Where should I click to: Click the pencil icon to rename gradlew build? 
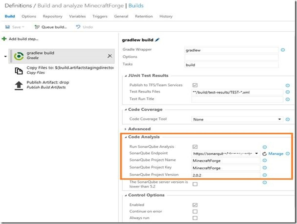click(157, 40)
